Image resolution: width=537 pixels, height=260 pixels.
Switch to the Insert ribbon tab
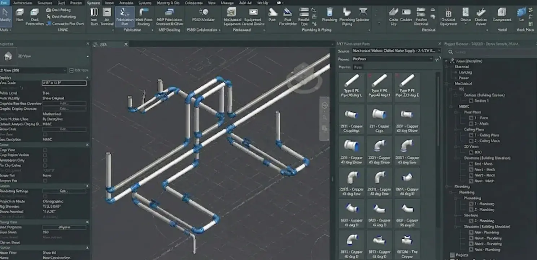[109, 3]
